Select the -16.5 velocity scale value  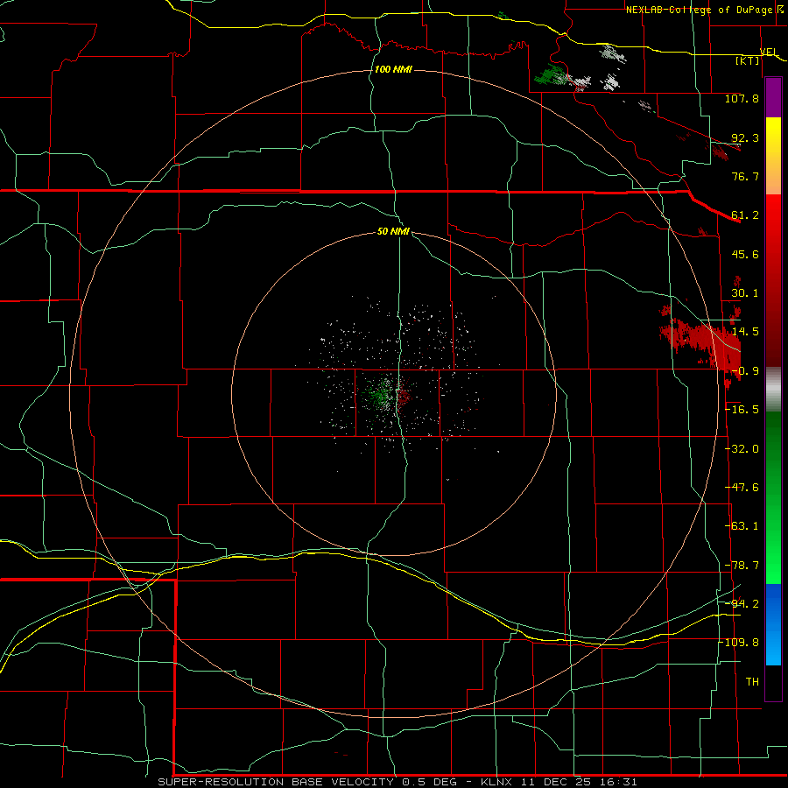[x=742, y=410]
